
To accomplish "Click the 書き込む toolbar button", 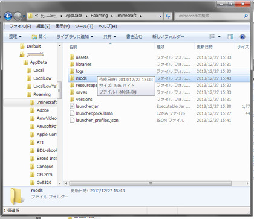I will (134, 37).
